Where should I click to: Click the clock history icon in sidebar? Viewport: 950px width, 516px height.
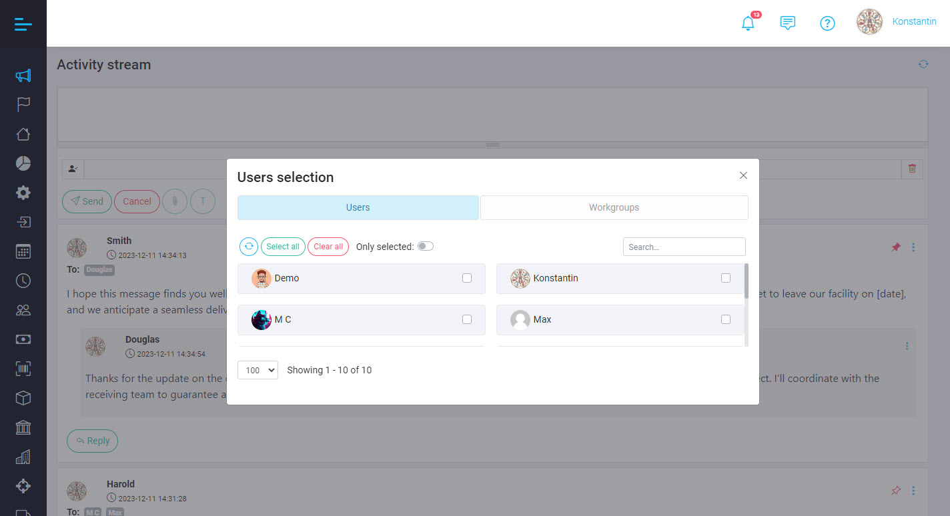[x=23, y=280]
